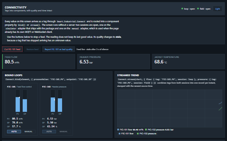227x141 pixels.
Task: Click the FIC-101 OP bar
Action: tap(25, 101)
